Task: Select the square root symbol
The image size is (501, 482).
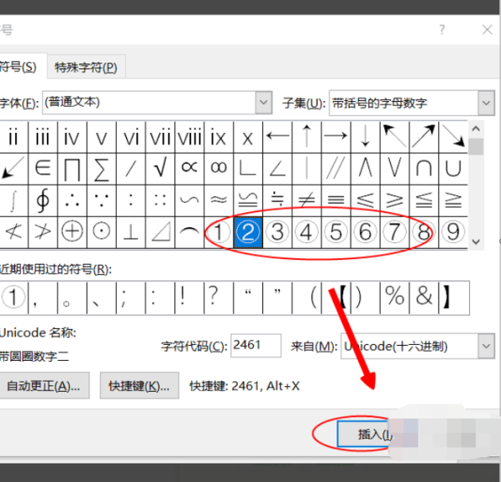Action: pyautogui.click(x=160, y=169)
